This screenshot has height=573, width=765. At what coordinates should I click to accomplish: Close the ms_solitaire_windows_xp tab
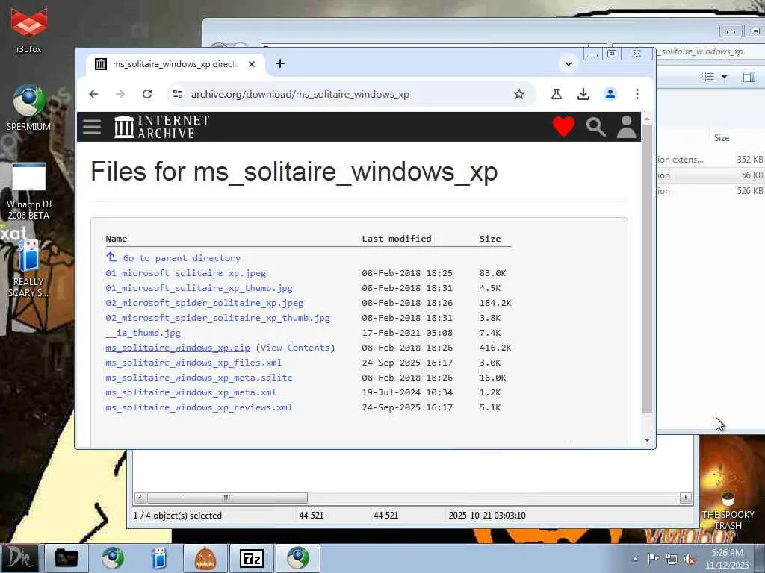[x=251, y=64]
